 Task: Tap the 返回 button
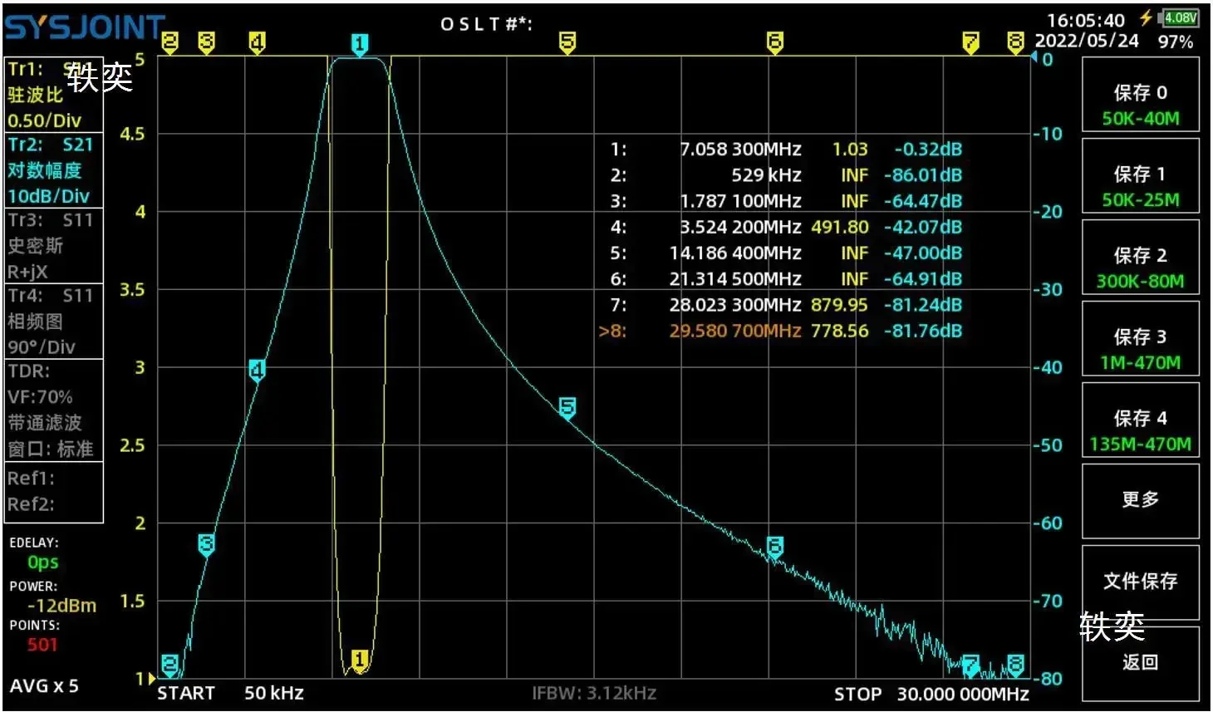[1140, 663]
